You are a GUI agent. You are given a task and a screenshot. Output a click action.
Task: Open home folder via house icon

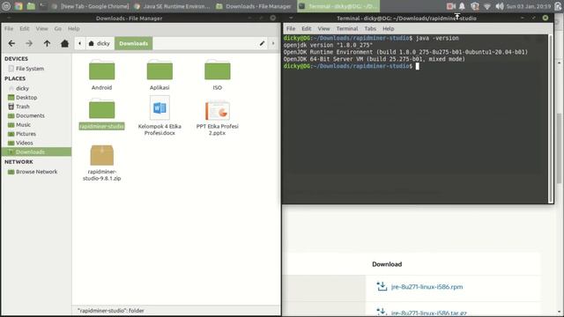point(64,43)
